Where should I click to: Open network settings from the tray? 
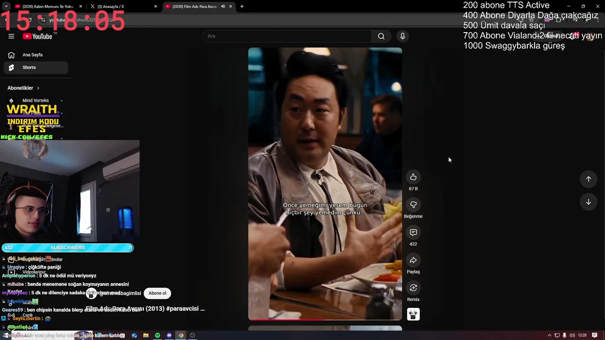pyautogui.click(x=557, y=335)
